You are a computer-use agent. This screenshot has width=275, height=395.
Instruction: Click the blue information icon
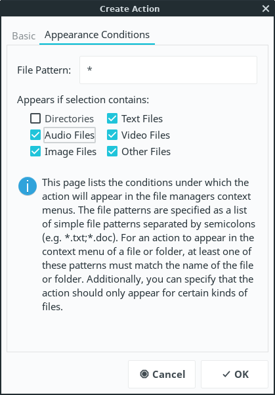click(28, 186)
